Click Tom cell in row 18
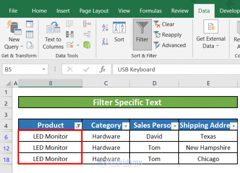Viewport: 240px width, 173px height. [154, 159]
